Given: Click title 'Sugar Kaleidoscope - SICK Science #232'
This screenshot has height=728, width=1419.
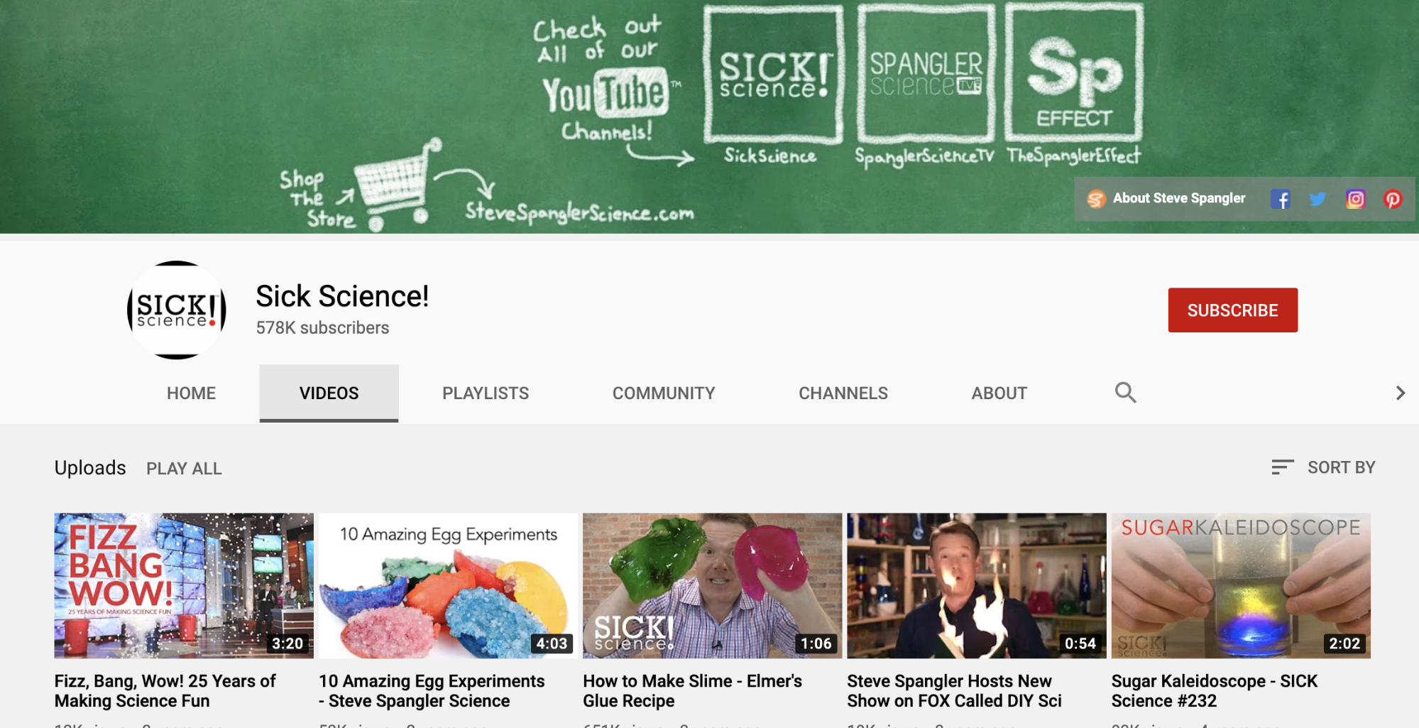Looking at the screenshot, I should point(1215,691).
